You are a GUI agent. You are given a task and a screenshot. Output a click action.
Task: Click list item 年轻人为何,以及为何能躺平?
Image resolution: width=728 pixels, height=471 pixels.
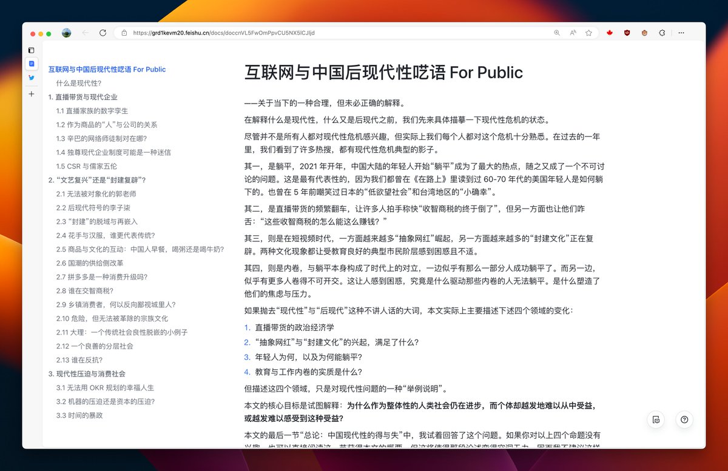point(308,357)
